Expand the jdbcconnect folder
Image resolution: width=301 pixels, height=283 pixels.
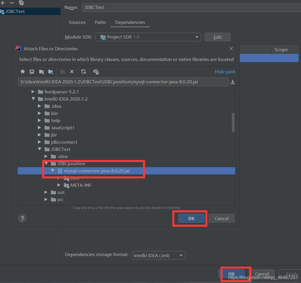coord(39,142)
